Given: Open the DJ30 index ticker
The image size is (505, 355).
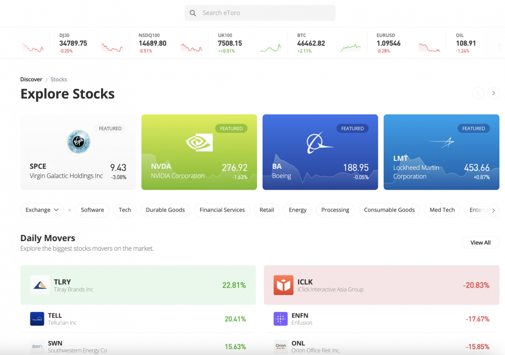Looking at the screenshot, I should pos(73,43).
